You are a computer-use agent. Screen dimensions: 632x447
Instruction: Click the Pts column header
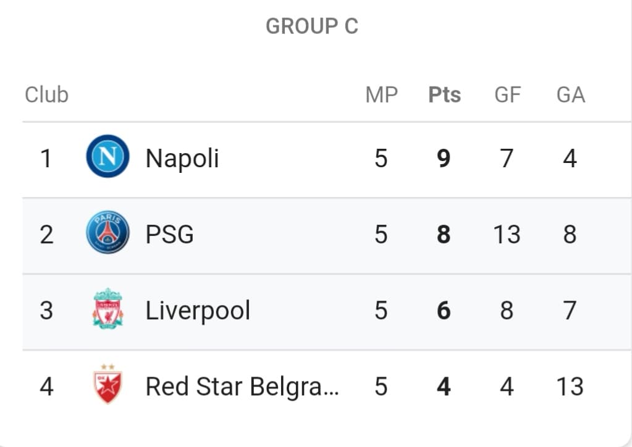(444, 95)
